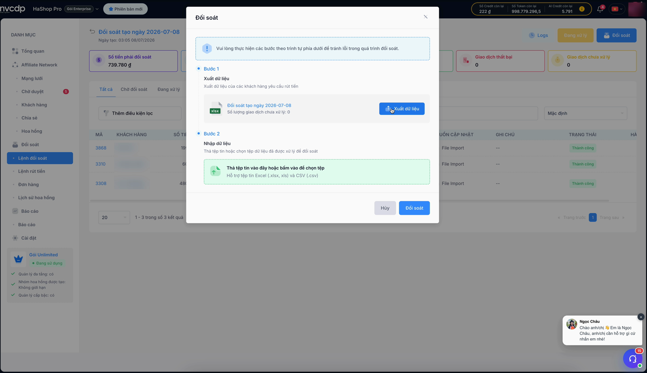Select Khách hàng sidebar item
The image size is (647, 373).
(34, 105)
